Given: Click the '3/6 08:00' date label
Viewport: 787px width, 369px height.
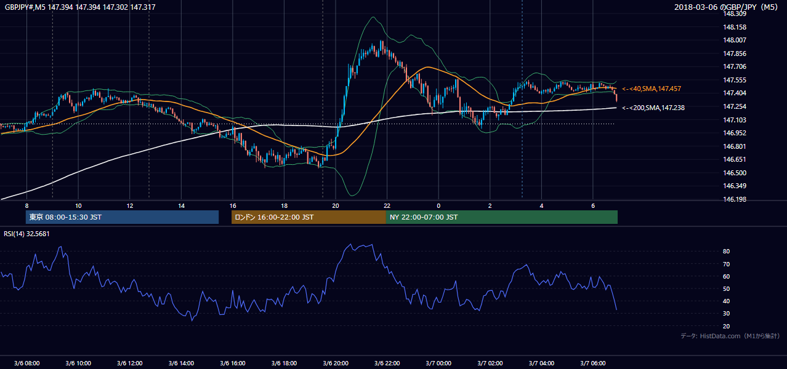Looking at the screenshot, I should tap(26, 363).
